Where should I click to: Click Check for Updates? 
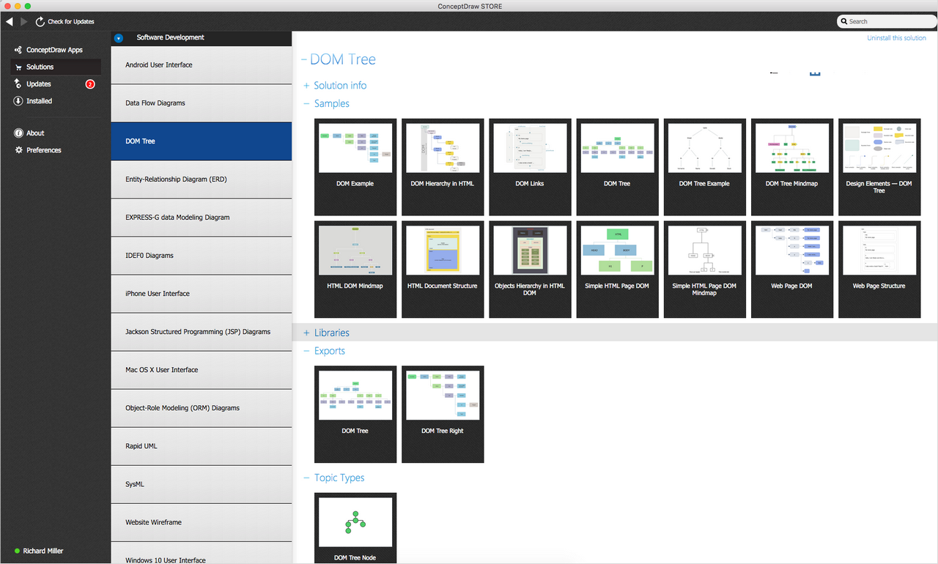[71, 22]
